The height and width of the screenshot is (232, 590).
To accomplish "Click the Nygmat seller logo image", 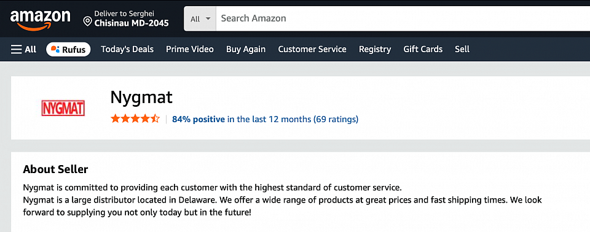I will pos(63,108).
